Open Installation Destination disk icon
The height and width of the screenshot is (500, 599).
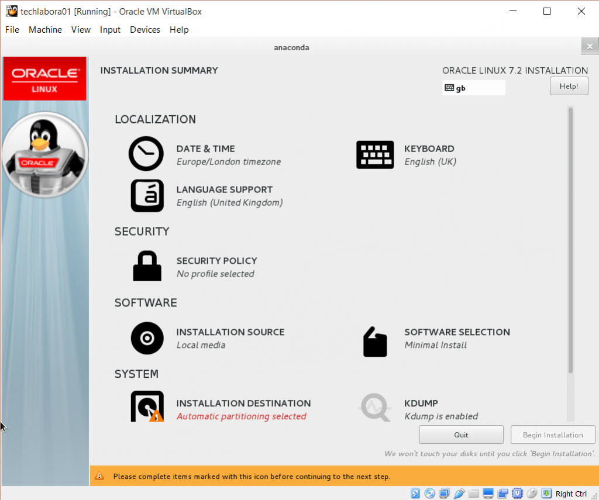[x=147, y=406]
